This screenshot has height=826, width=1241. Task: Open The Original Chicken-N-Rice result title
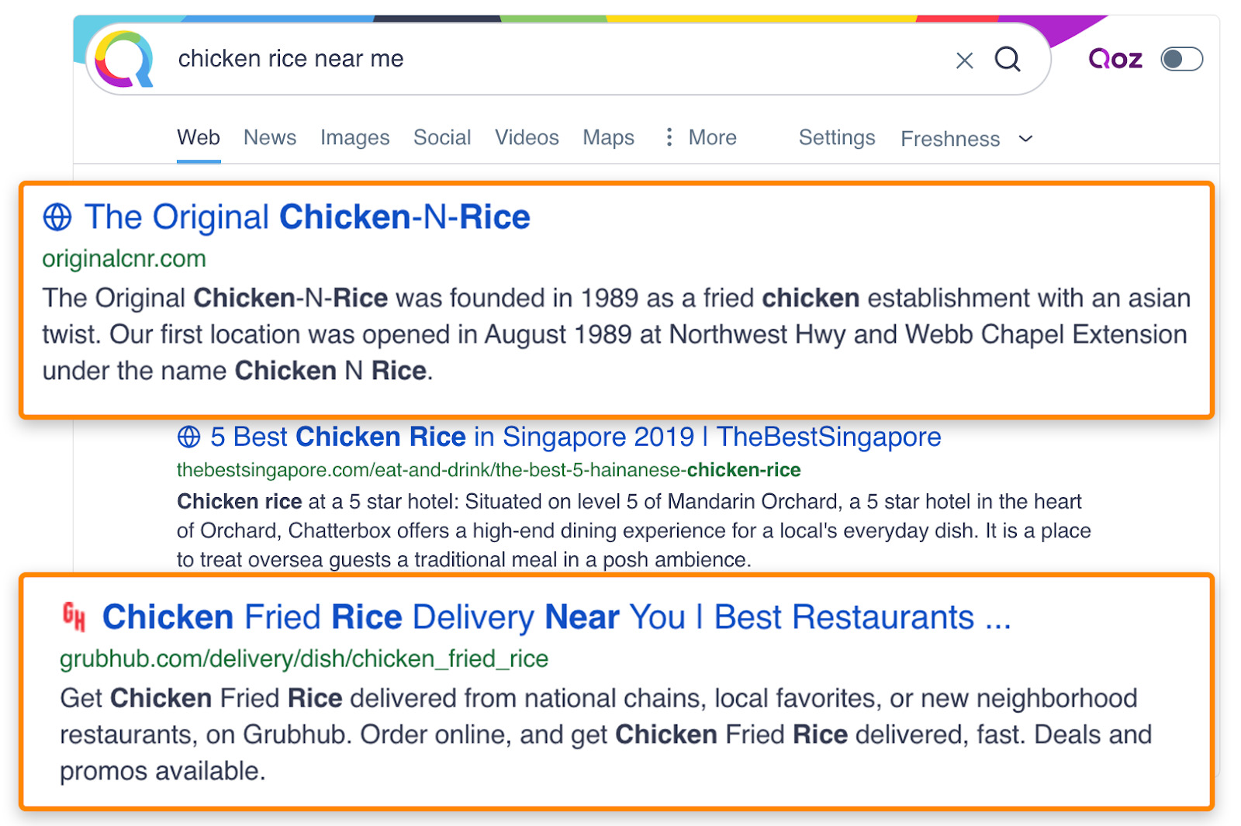[307, 217]
